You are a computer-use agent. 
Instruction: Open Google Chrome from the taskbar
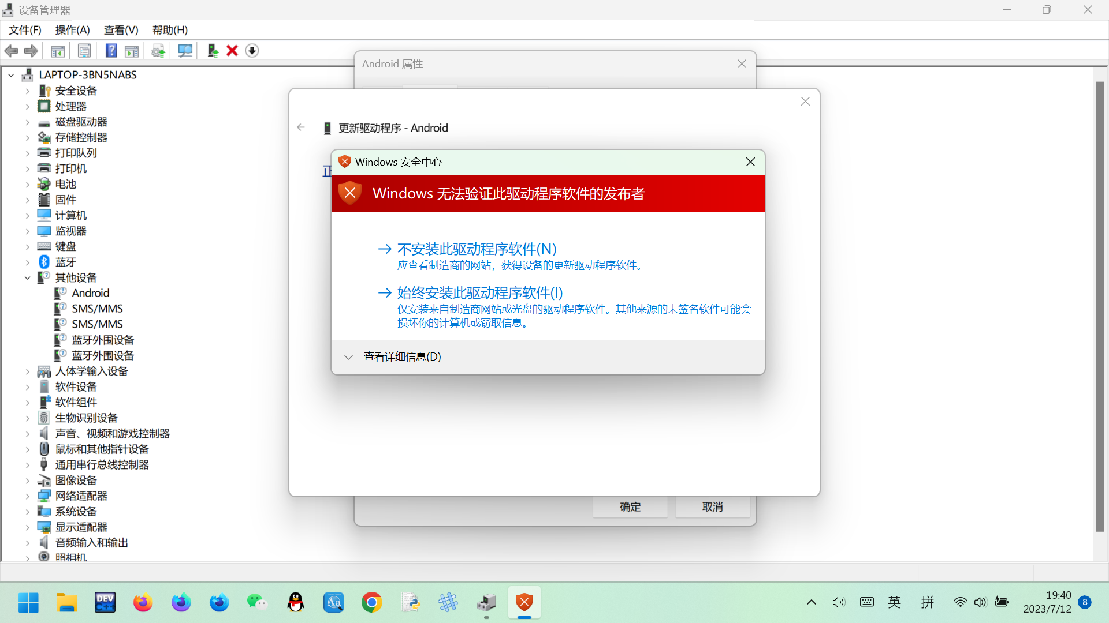click(372, 602)
